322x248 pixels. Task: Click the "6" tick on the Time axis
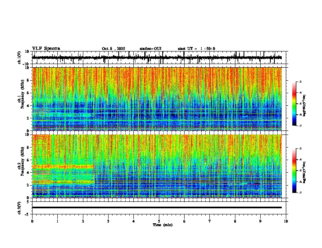click(185, 221)
